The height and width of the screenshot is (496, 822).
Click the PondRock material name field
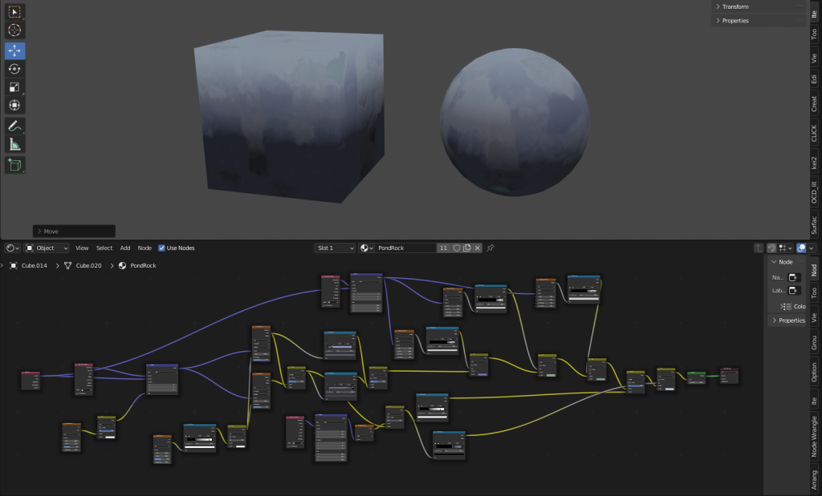[x=405, y=248]
